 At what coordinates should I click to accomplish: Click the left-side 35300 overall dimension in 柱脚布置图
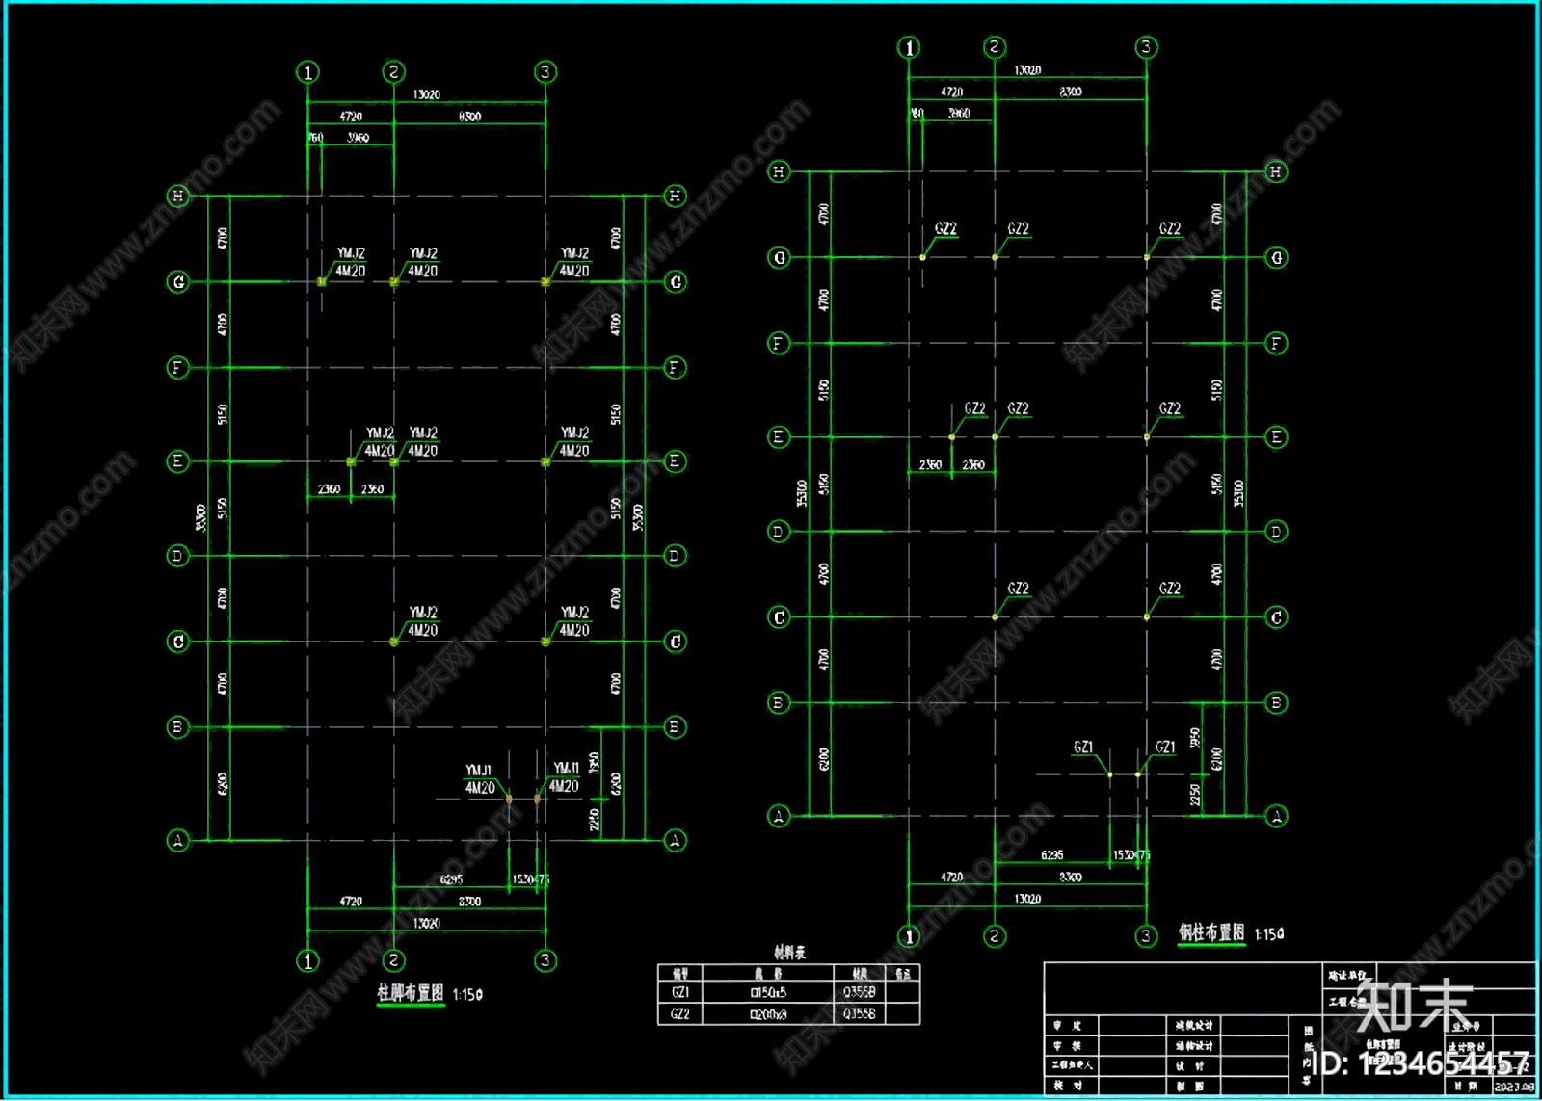201,518
